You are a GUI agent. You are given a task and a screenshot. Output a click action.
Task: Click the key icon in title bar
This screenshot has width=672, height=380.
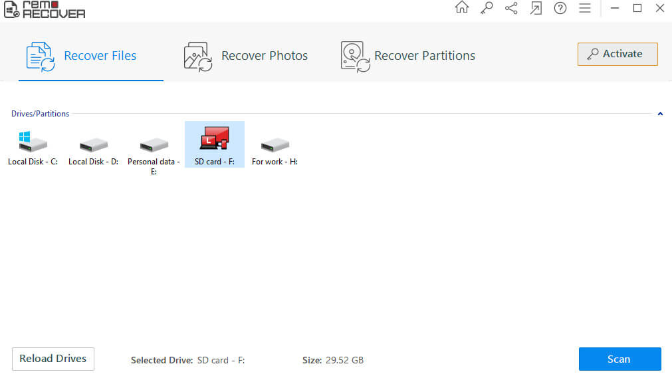pyautogui.click(x=487, y=8)
